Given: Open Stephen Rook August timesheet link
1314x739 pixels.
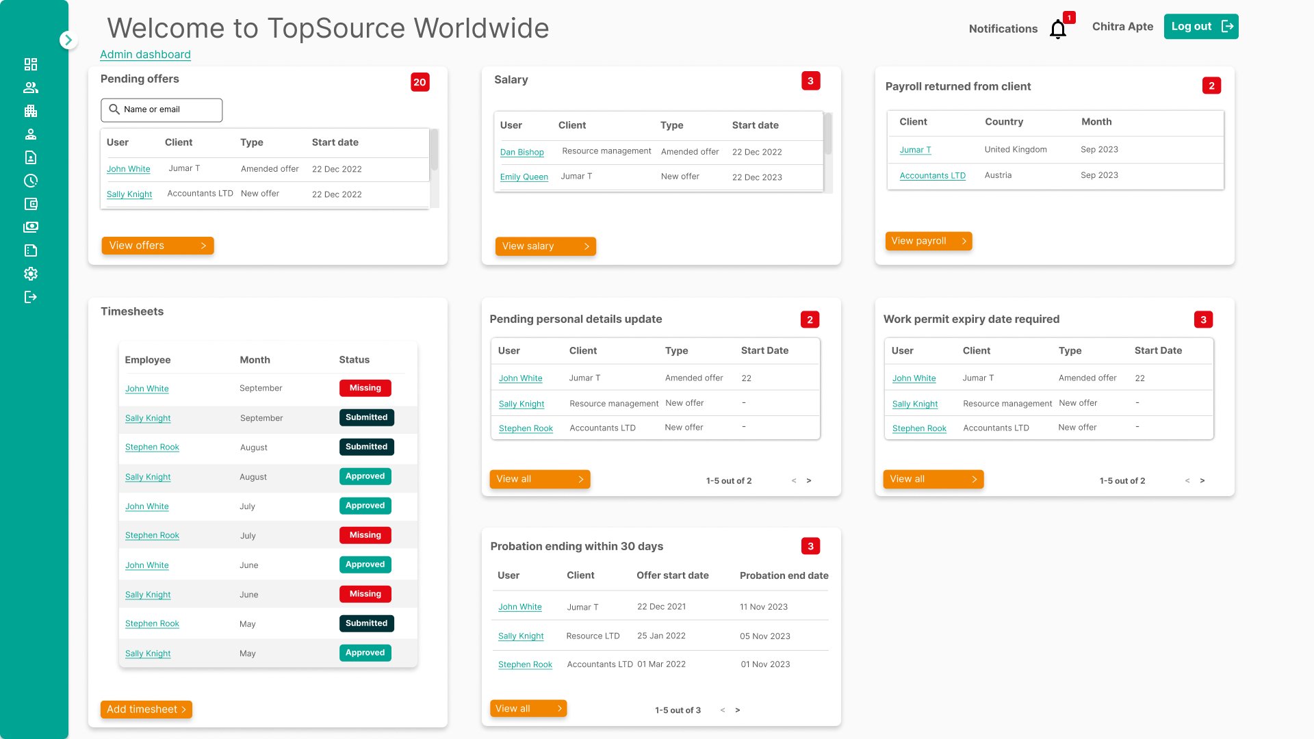Looking at the screenshot, I should point(152,447).
